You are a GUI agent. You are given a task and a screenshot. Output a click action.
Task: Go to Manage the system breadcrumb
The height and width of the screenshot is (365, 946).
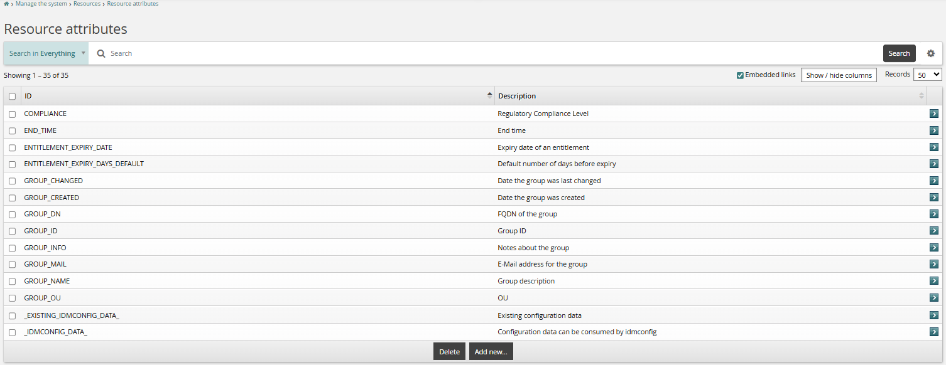[x=42, y=4]
